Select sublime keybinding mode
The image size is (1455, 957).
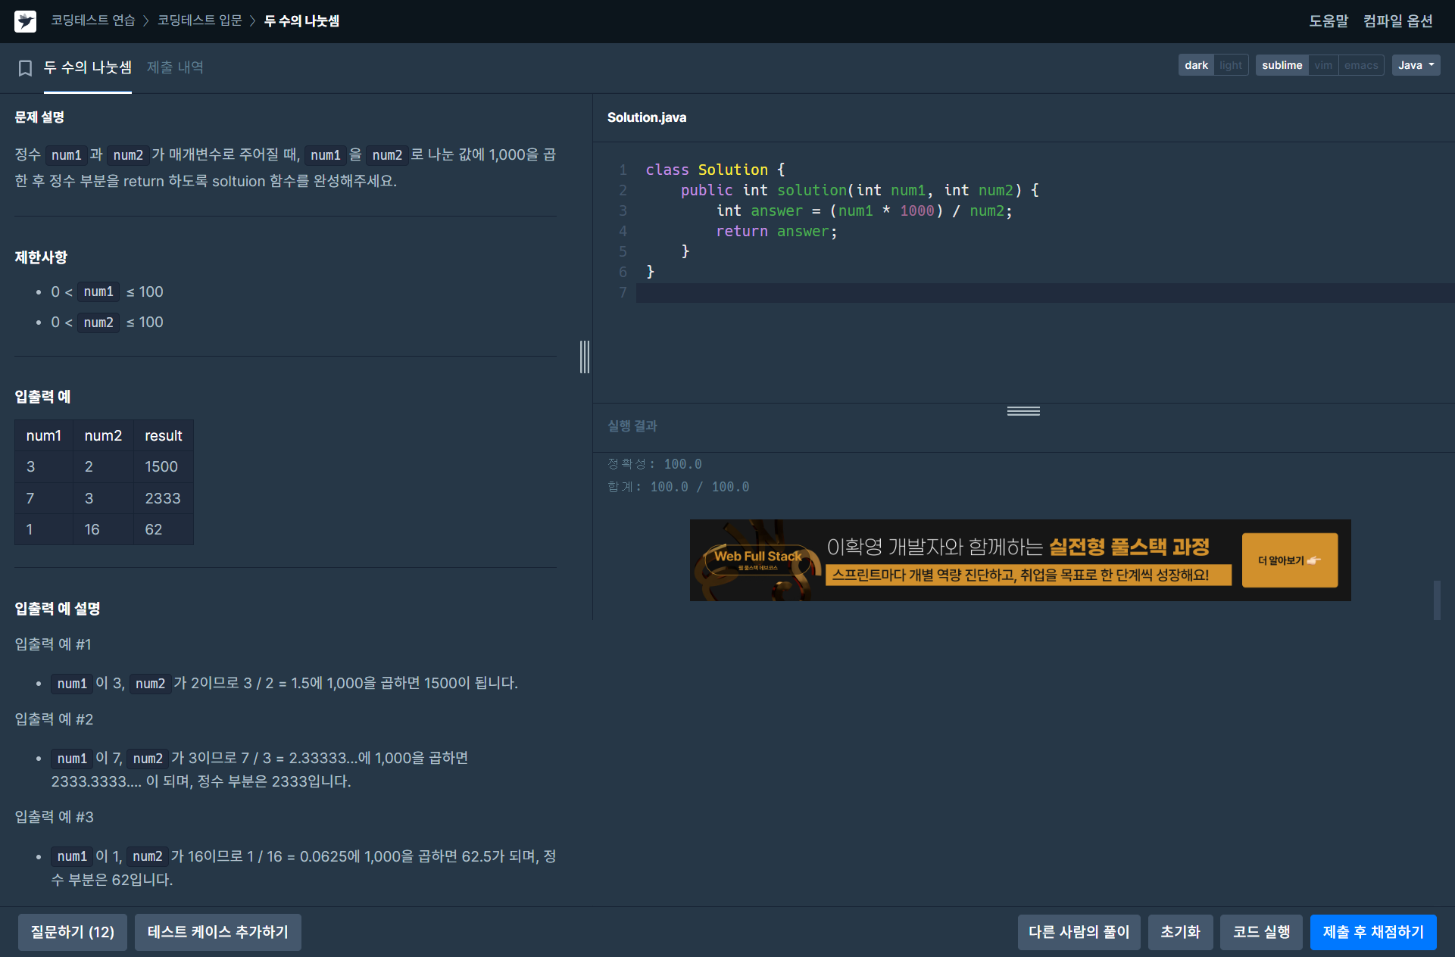pos(1282,65)
